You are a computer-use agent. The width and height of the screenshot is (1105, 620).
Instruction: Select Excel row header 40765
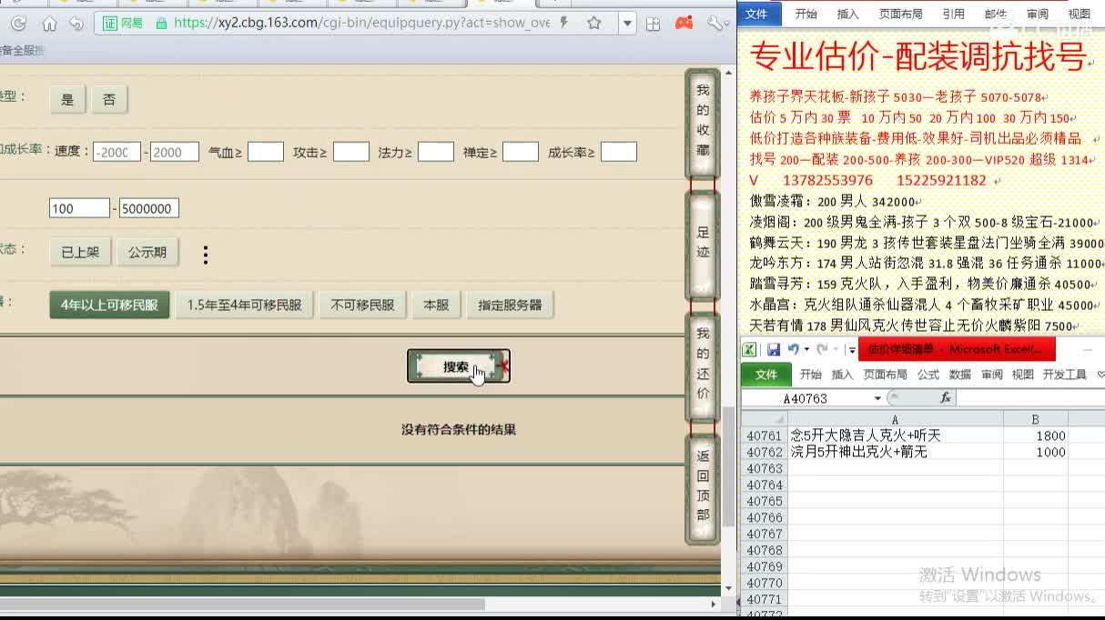coord(764,501)
